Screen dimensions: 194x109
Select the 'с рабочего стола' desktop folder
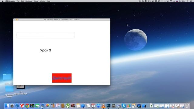9,92
